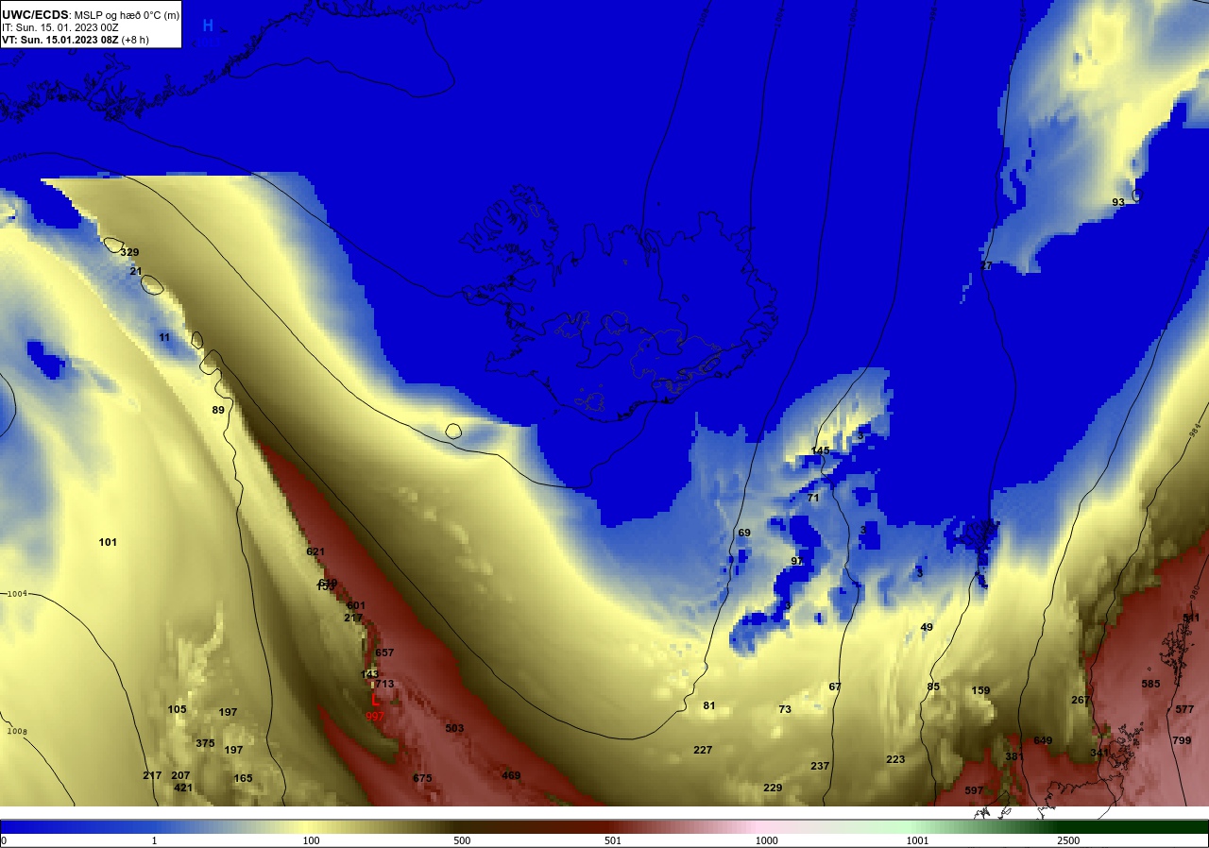
Task: Click the map value 81
Action: coord(709,705)
